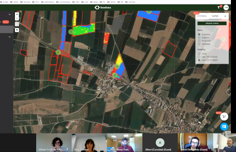Click the Nuevo badge above the layers panel
The height and width of the screenshot is (152, 236).
coord(196,13)
